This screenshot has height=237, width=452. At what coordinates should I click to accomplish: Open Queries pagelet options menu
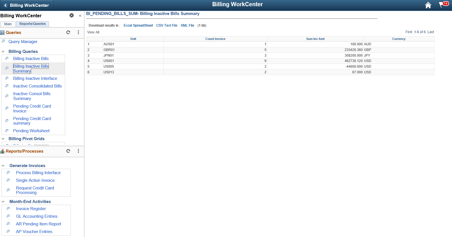pyautogui.click(x=78, y=32)
